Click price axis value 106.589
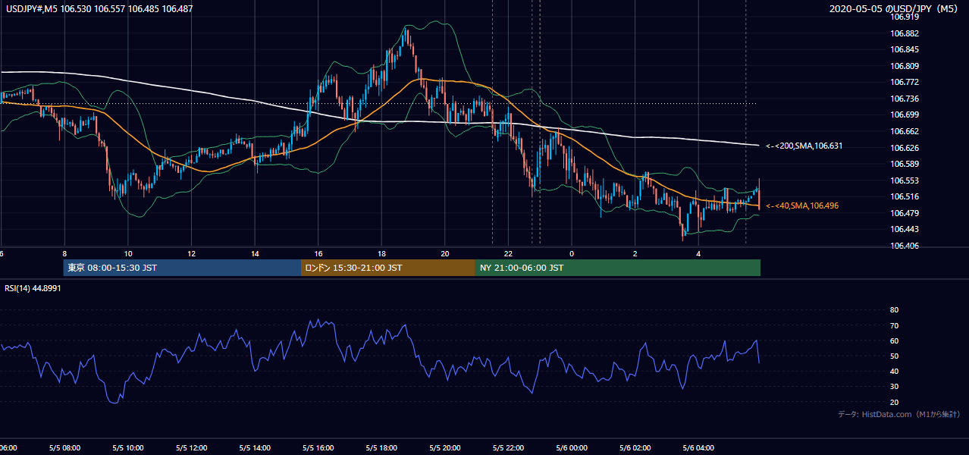The width and height of the screenshot is (969, 455). (x=904, y=164)
